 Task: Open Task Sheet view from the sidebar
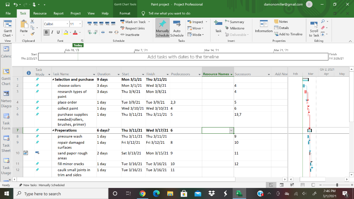point(6,142)
